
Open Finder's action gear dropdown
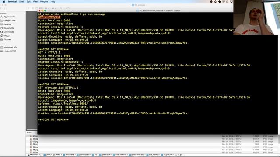pyautogui.click(x=53, y=8)
